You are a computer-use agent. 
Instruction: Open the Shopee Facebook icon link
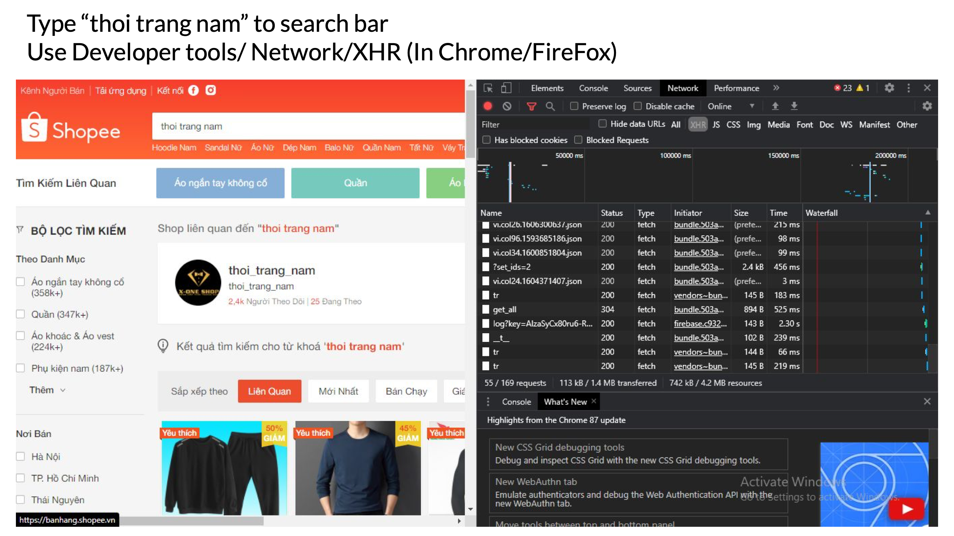click(193, 90)
